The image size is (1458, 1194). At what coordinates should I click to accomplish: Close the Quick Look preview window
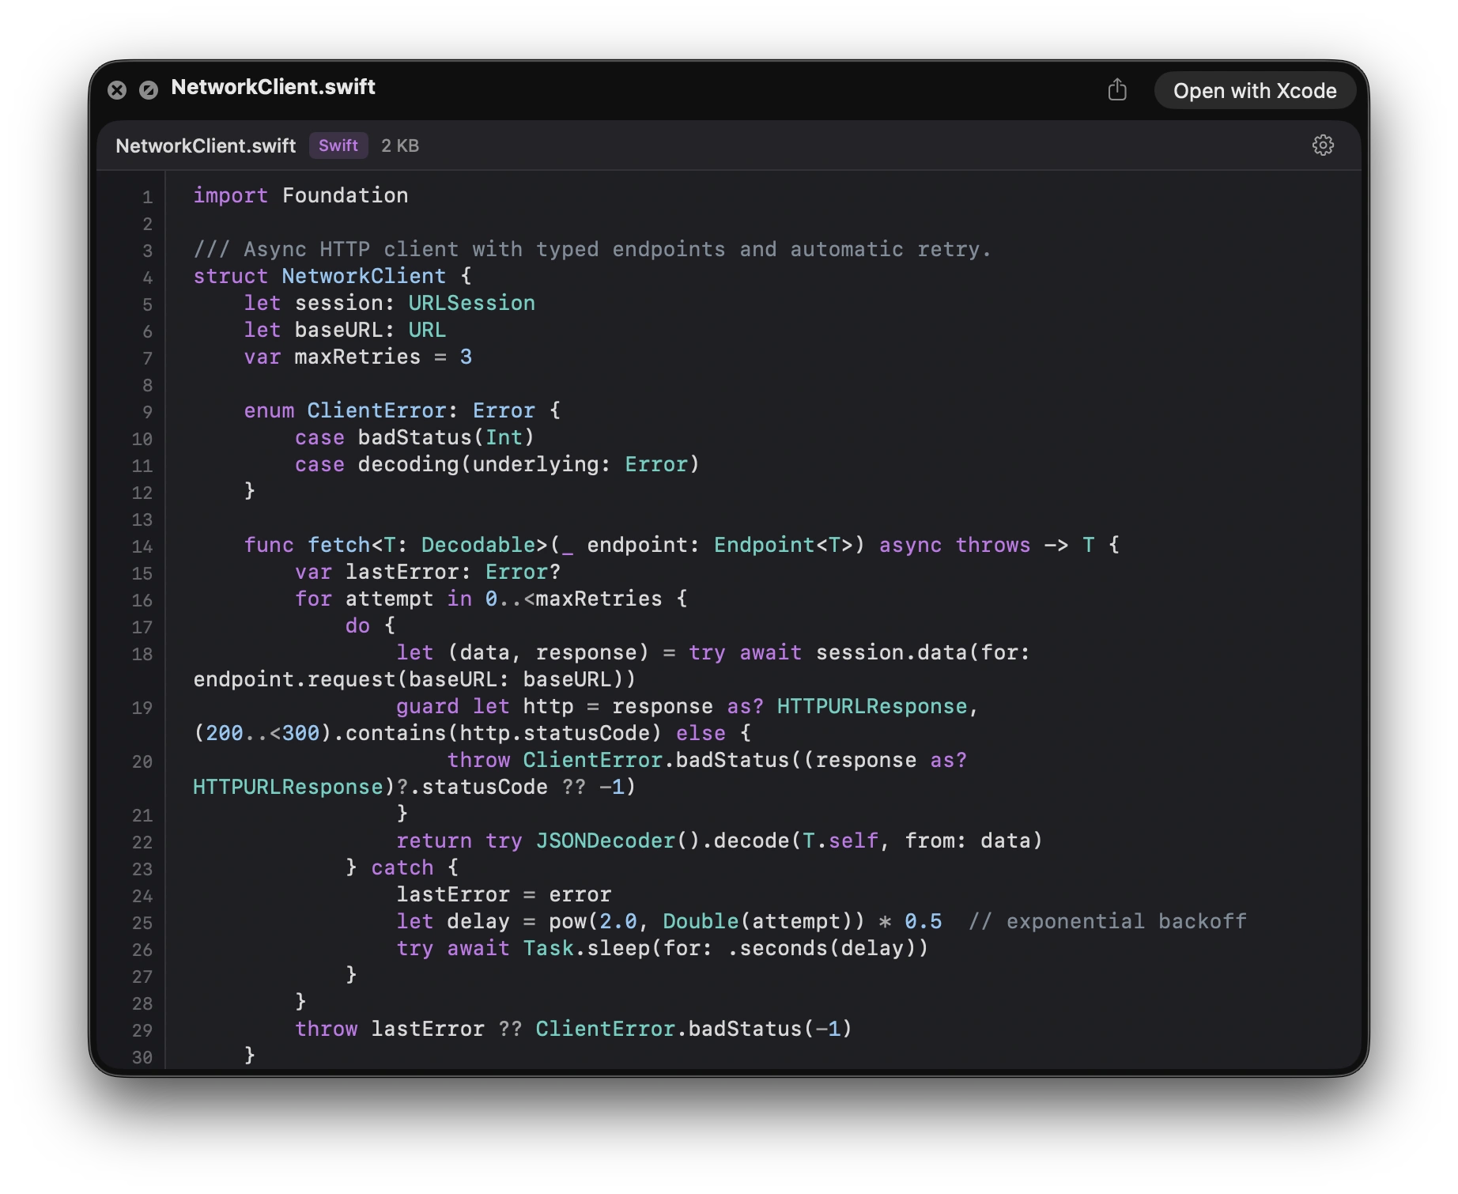(x=117, y=90)
